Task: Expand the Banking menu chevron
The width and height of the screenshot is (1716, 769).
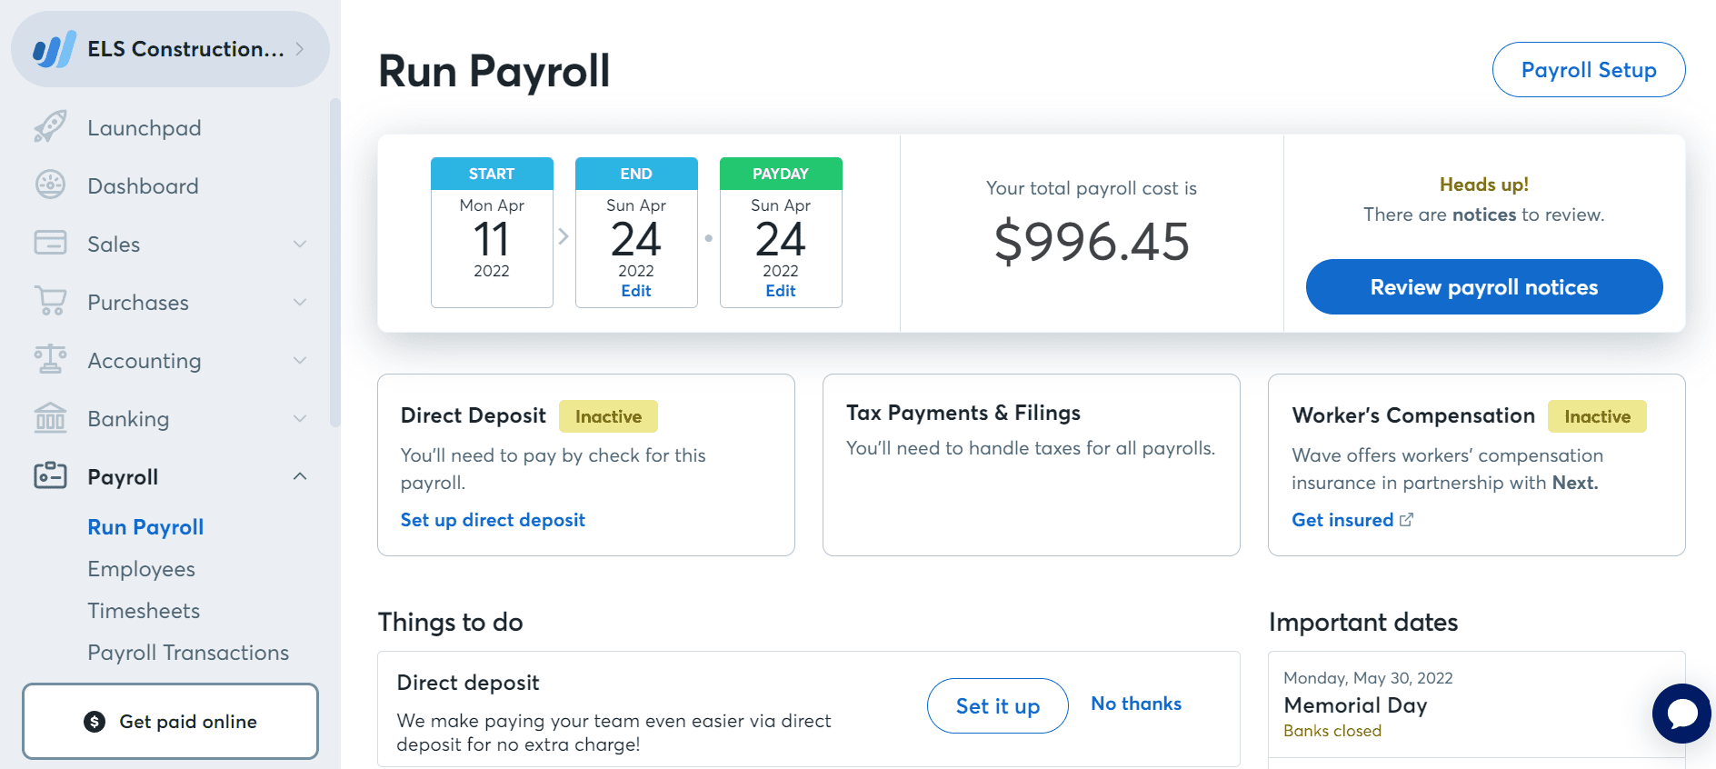Action: [300, 418]
